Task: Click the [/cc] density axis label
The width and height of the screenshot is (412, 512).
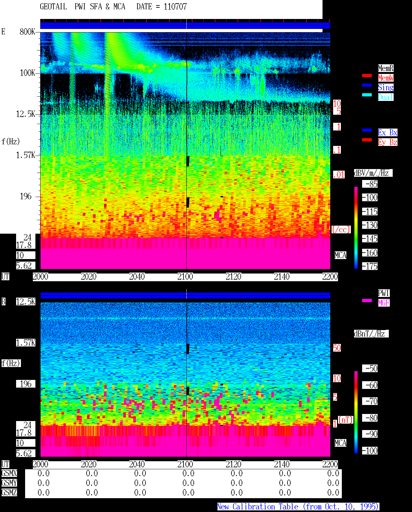Action: pos(341,230)
